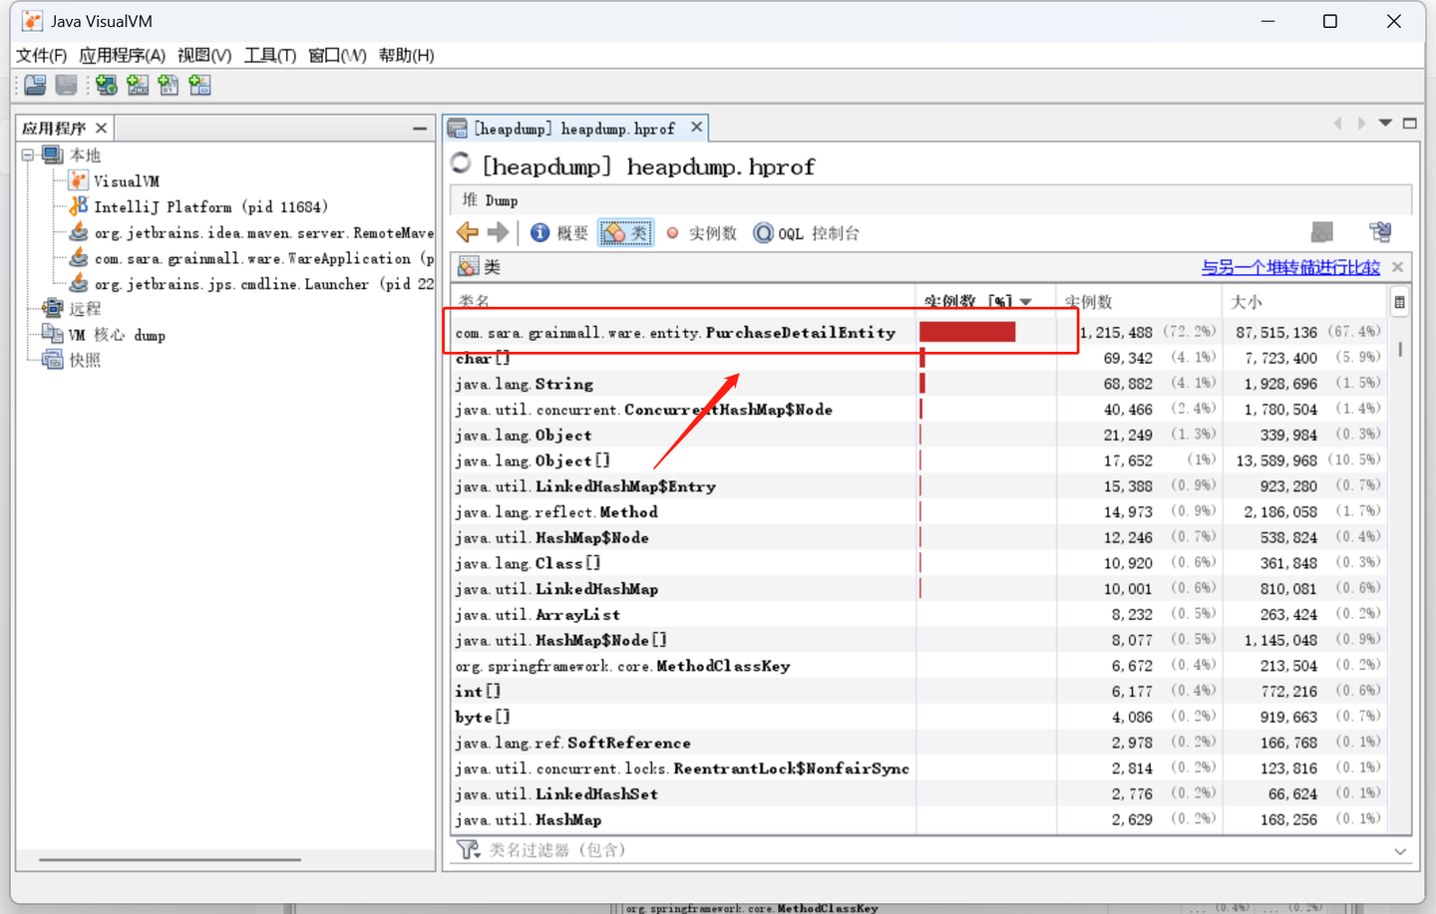Viewport: 1436px width, 914px height.
Task: Click the IntelliJ Platform node icon
Action: pyautogui.click(x=79, y=206)
